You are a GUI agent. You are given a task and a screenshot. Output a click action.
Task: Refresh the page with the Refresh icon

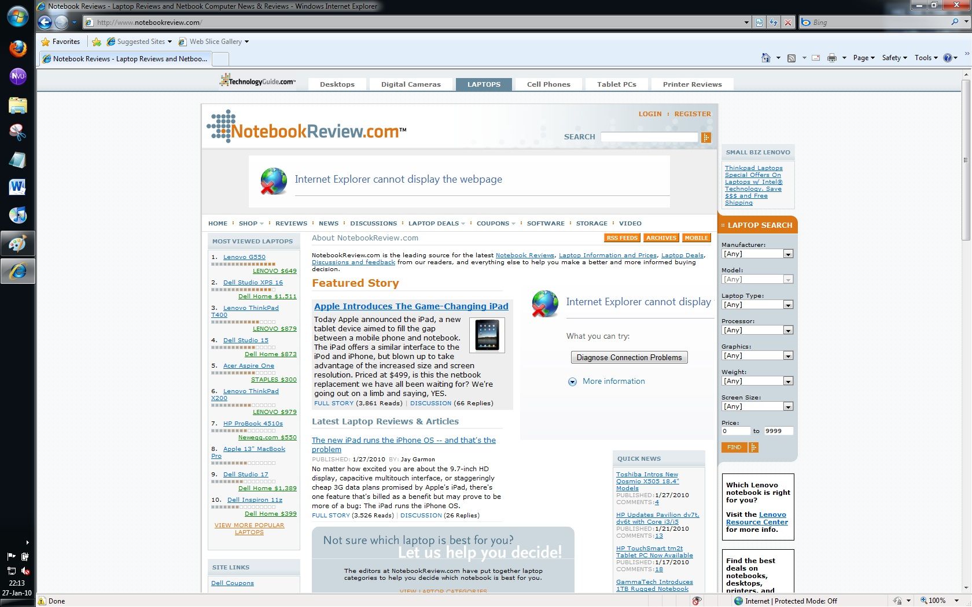coord(773,23)
